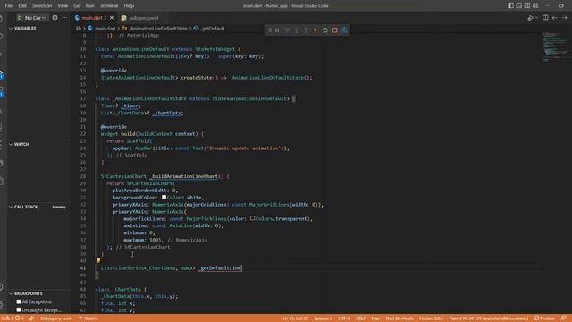Click the lib breadcrumb folder
The image size is (572, 322).
pyautogui.click(x=79, y=28)
